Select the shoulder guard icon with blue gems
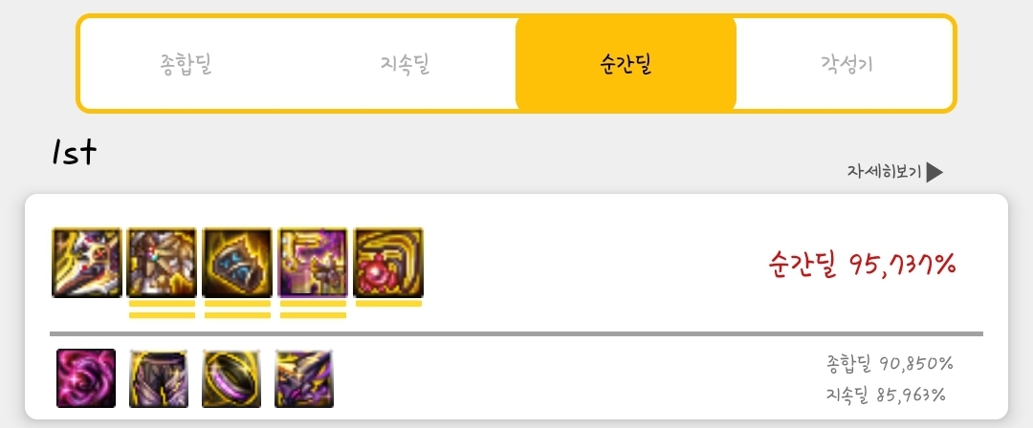Screen dimensions: 1033x428 click(237, 263)
